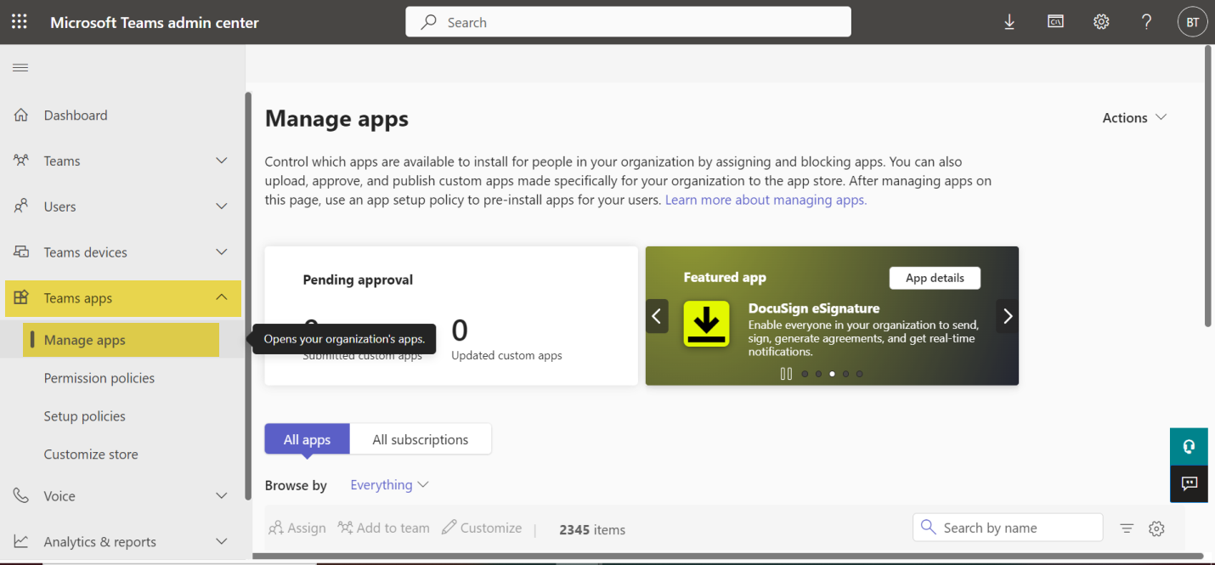Open Browse by Everything dropdown
The height and width of the screenshot is (565, 1215).
pos(389,485)
